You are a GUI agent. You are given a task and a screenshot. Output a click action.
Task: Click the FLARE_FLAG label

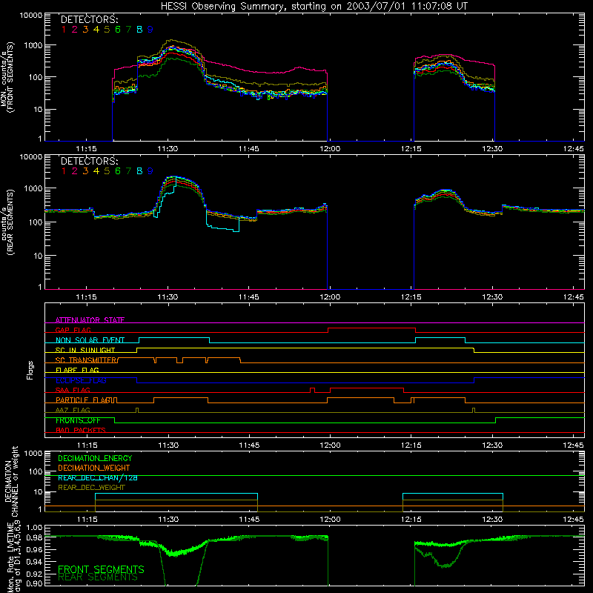77,370
